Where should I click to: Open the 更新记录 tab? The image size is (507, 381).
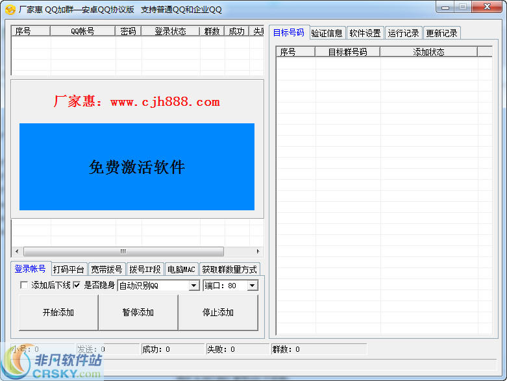pos(441,33)
